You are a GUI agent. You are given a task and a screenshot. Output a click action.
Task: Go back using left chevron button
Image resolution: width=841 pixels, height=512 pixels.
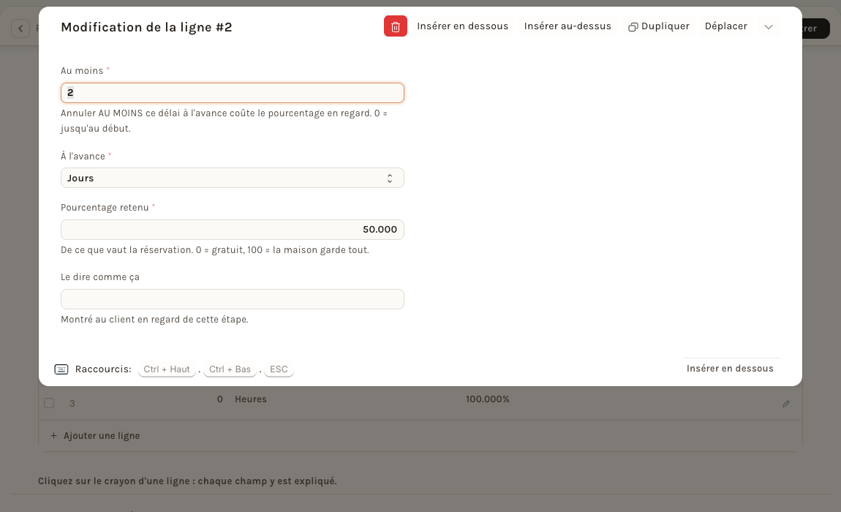pos(20,29)
